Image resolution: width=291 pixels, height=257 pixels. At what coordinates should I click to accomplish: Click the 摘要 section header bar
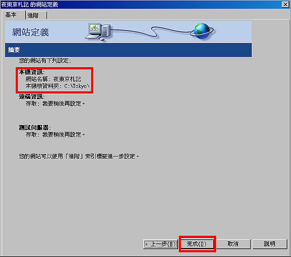point(128,50)
